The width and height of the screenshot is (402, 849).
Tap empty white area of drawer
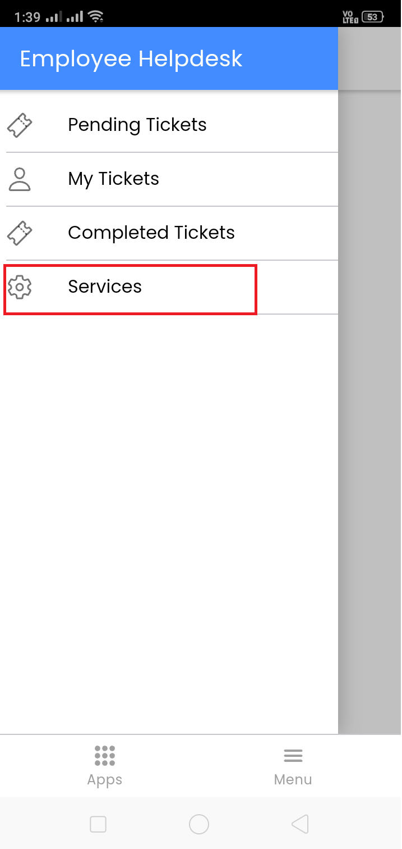click(x=168, y=523)
